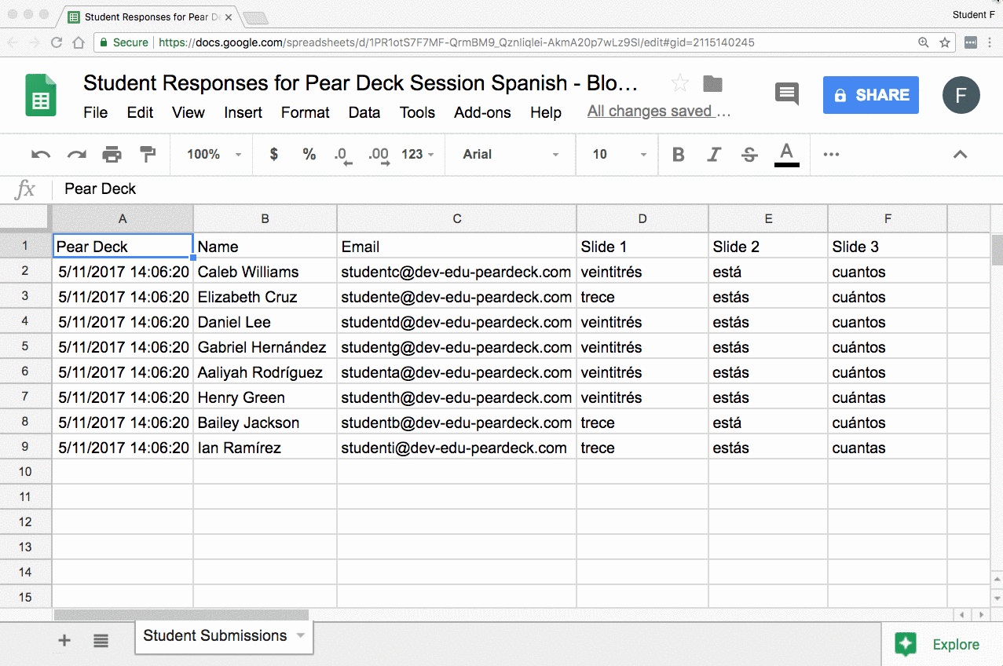Open the Chrome three-dot menu
The width and height of the screenshot is (1003, 666).
point(990,42)
